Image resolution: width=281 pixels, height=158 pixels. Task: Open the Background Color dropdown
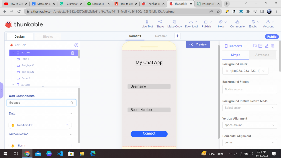[x=263, y=71]
